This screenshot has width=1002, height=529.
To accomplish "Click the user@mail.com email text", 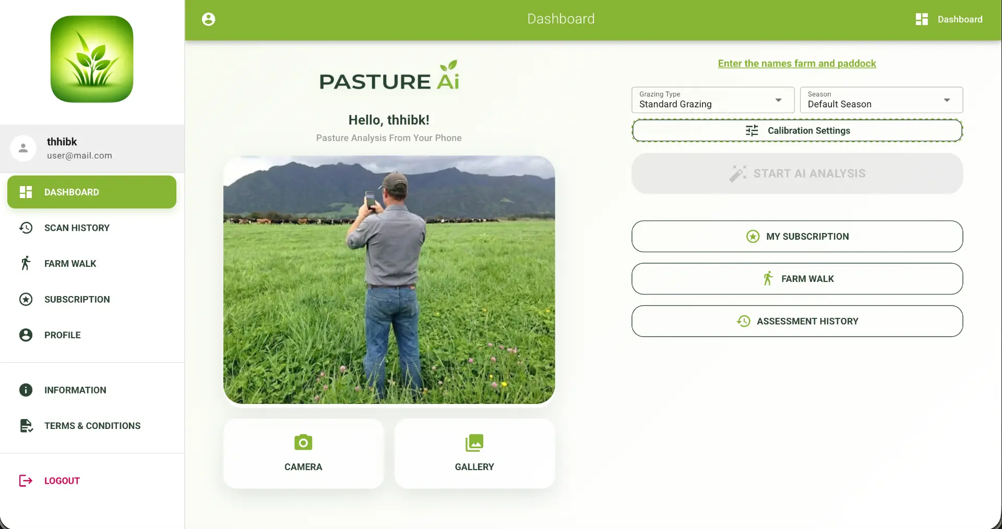I will 79,155.
